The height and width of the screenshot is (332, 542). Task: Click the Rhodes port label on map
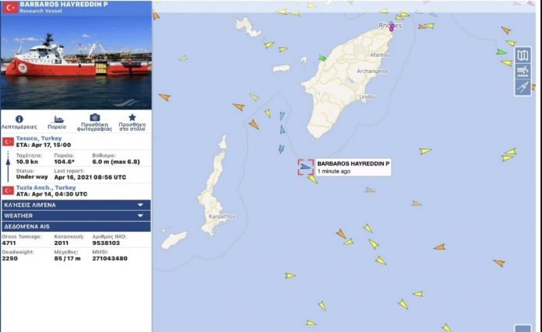pos(390,25)
